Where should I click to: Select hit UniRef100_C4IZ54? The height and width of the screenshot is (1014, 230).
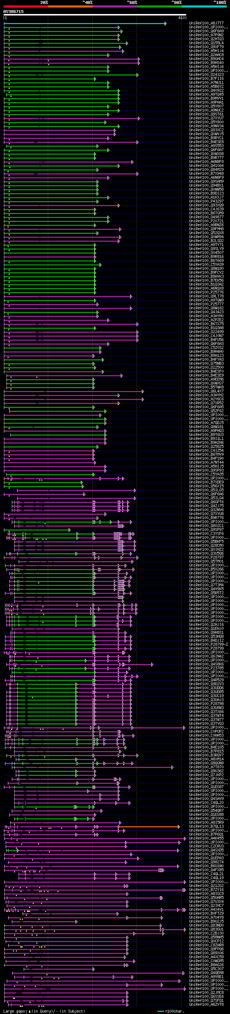tap(206, 450)
